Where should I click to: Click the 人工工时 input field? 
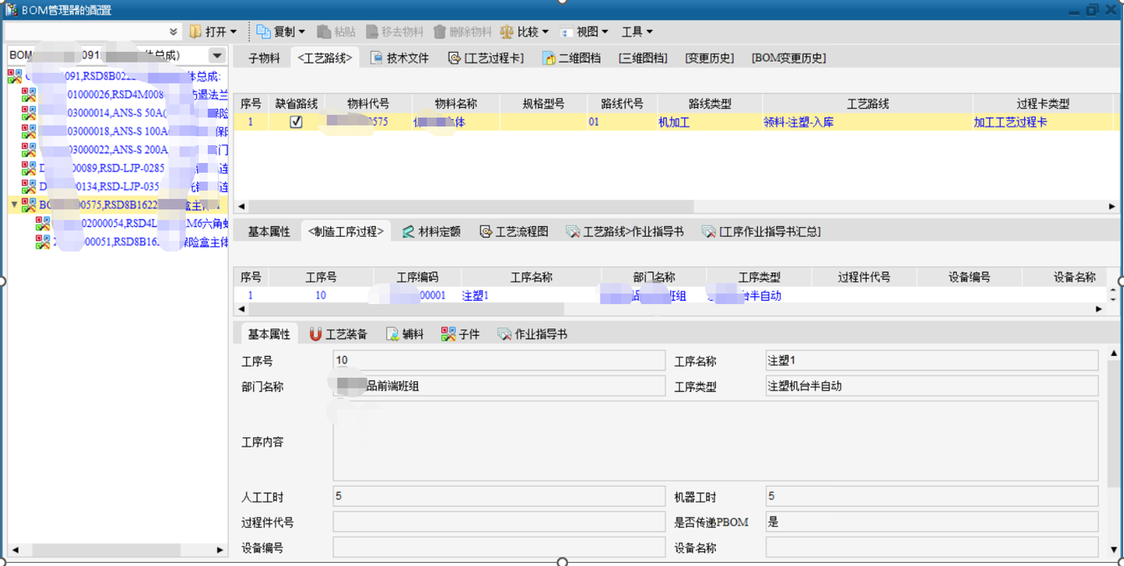click(498, 496)
